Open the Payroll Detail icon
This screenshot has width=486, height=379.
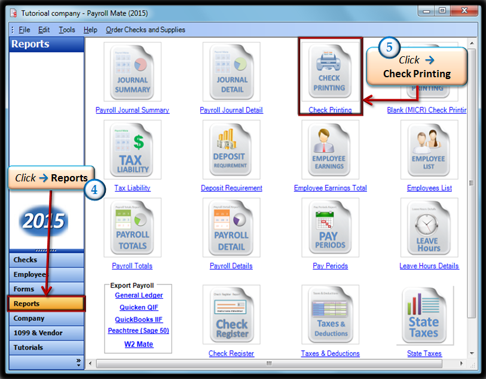pyautogui.click(x=231, y=228)
